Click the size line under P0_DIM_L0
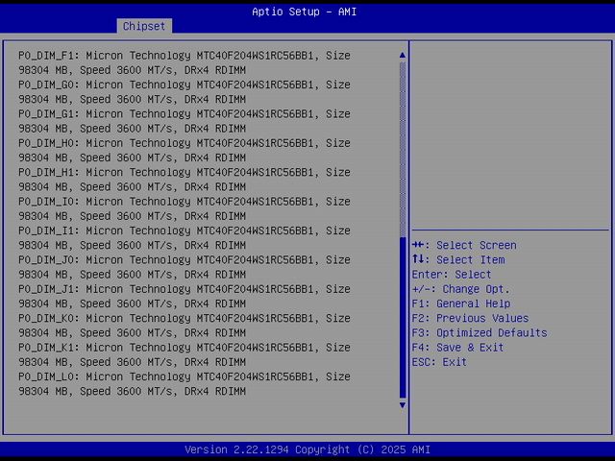 (133, 391)
